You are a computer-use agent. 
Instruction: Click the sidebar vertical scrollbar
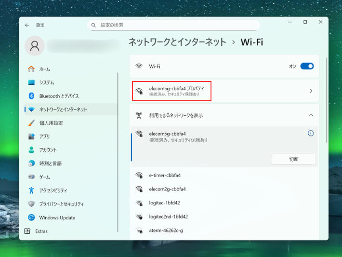tap(118, 152)
